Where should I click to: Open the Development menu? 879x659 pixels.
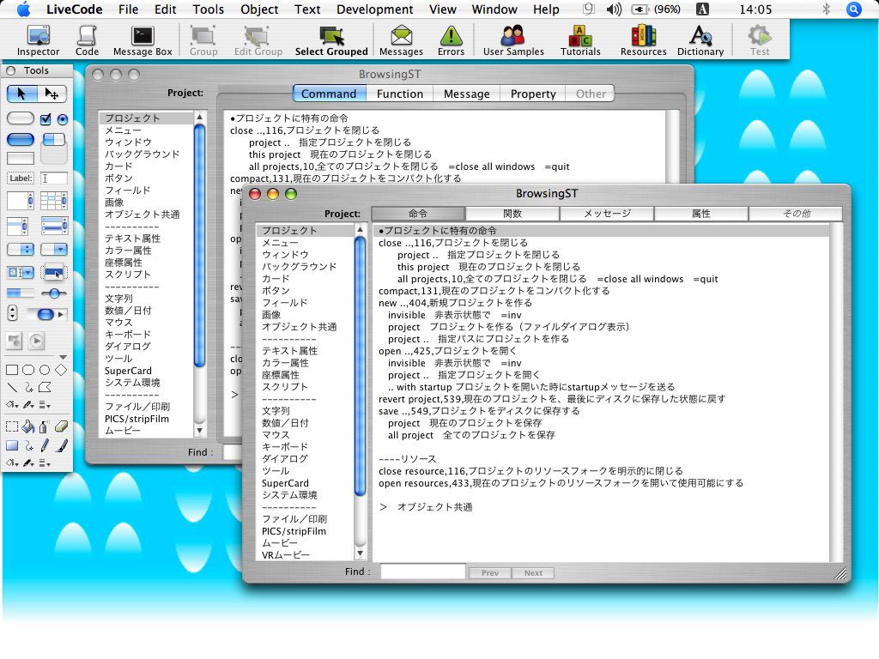374,9
